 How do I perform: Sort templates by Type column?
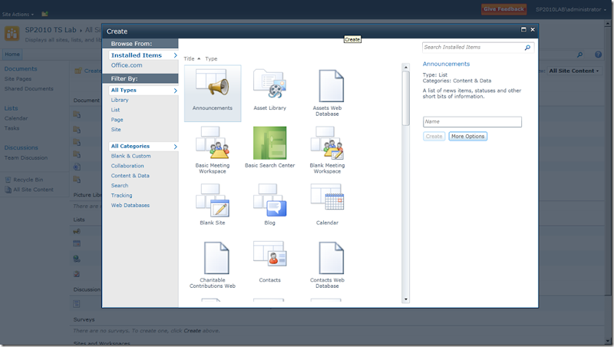pos(211,59)
